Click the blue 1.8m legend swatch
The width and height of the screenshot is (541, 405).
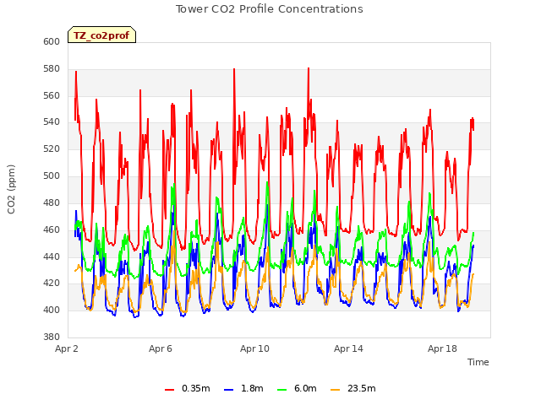pos(229,390)
